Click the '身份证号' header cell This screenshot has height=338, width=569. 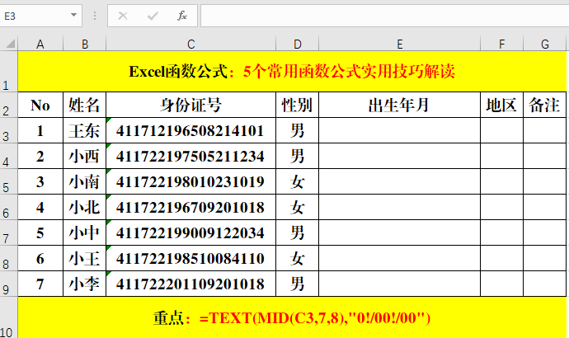190,105
